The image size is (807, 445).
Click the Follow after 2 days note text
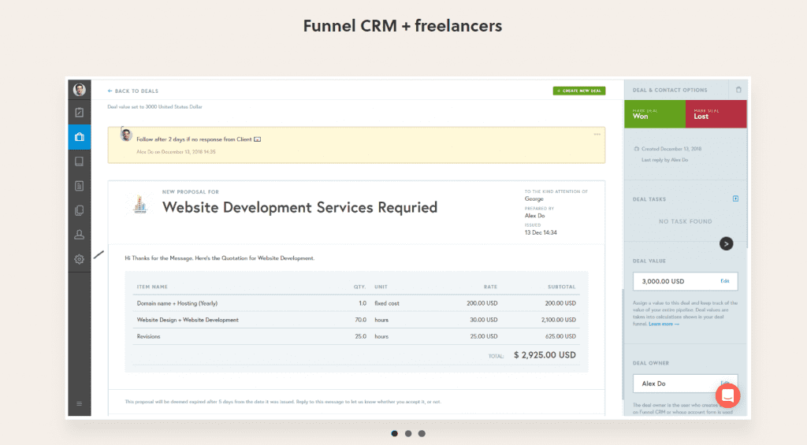click(194, 139)
